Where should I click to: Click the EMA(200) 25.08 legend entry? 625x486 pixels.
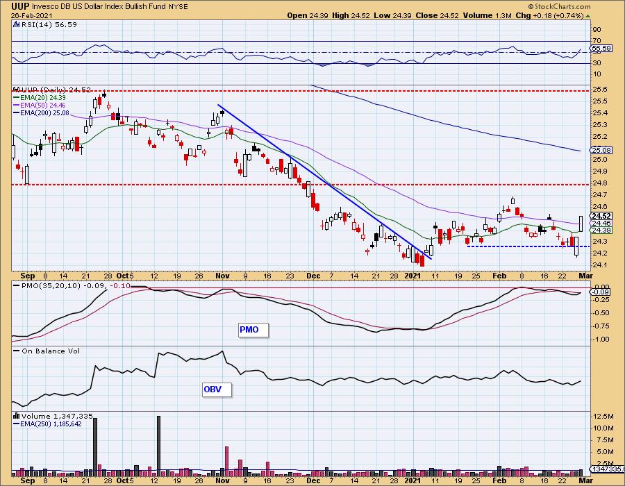(42, 112)
